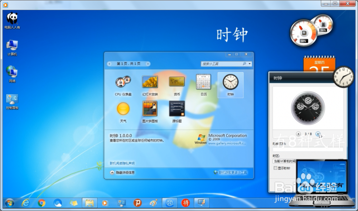
Task: Open the Windows Start button
Action: 9,203
